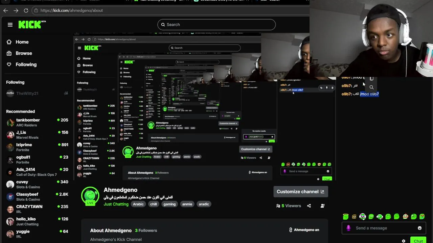Insert the halo green emote
This screenshot has width=433, height=243.
[345, 217]
